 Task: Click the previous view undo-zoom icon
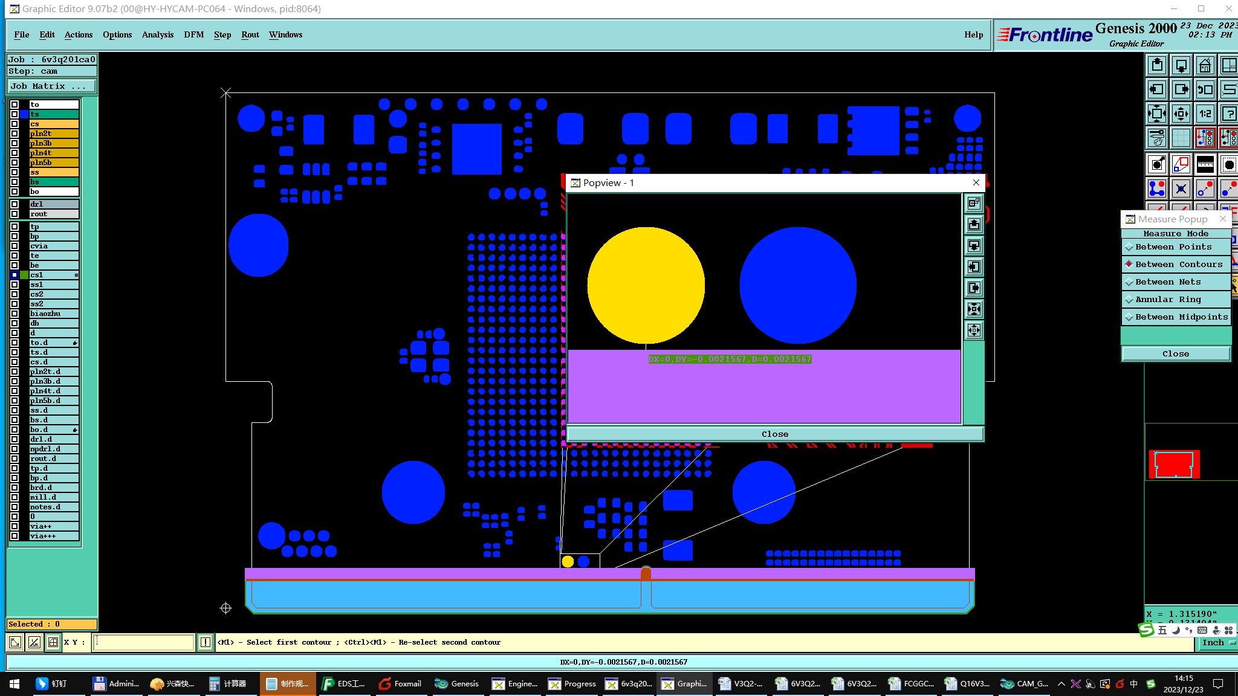[1205, 89]
